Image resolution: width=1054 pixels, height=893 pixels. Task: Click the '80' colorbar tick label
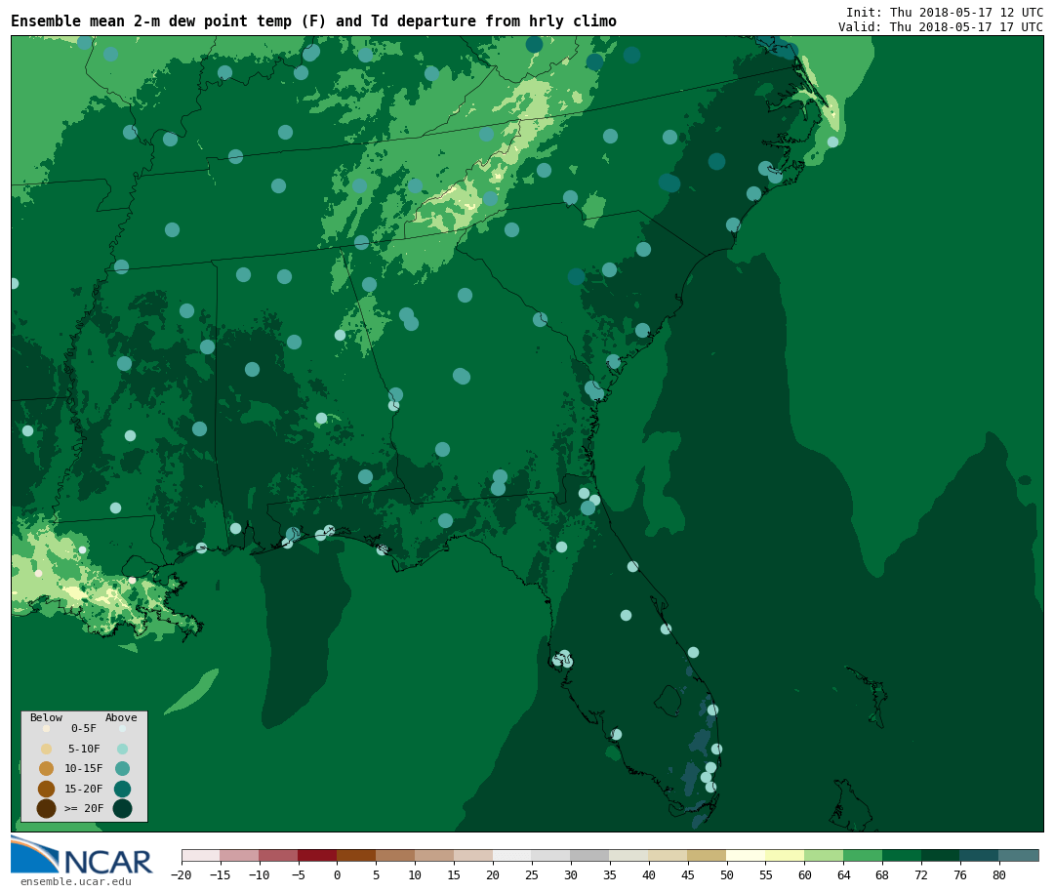pyautogui.click(x=999, y=874)
